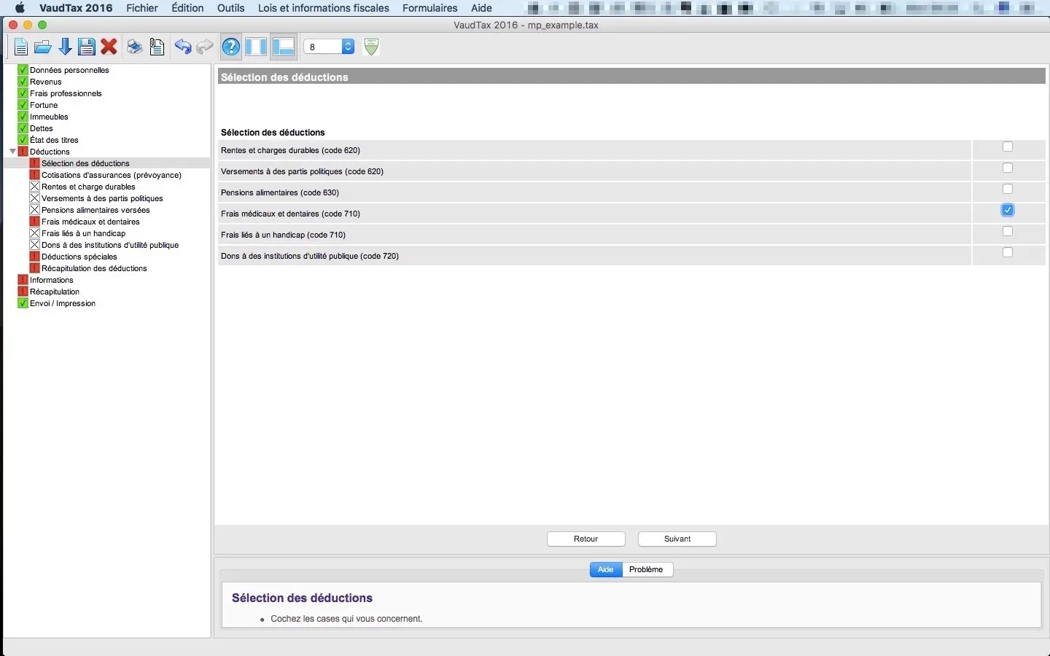Click the Retour button
This screenshot has width=1050, height=656.
click(x=586, y=539)
